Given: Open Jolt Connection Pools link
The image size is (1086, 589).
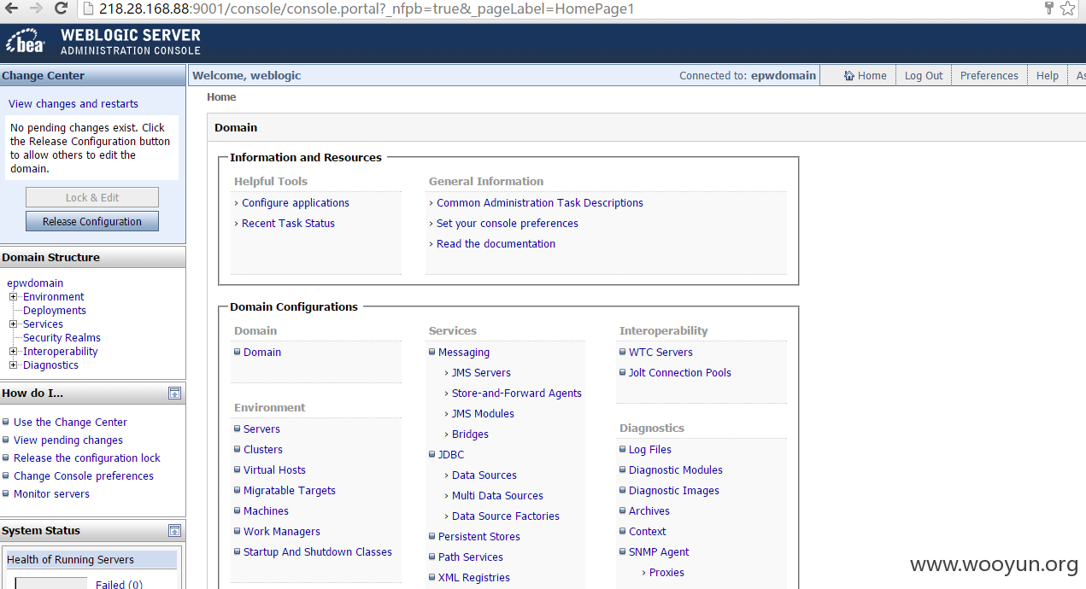Looking at the screenshot, I should 680,373.
